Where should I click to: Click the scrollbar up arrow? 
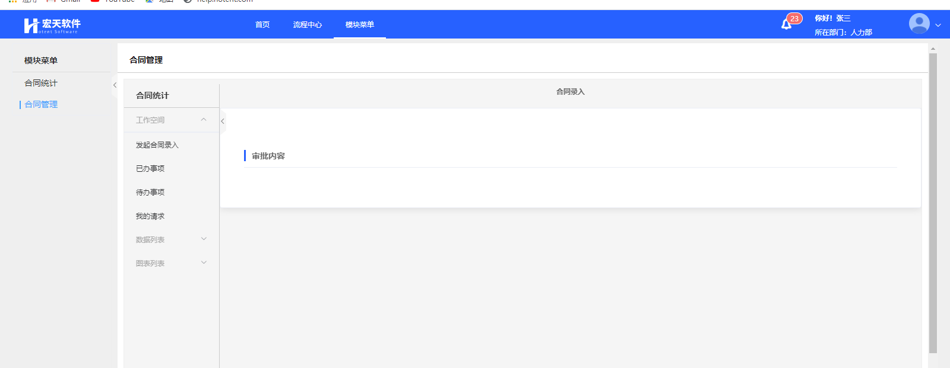point(933,49)
